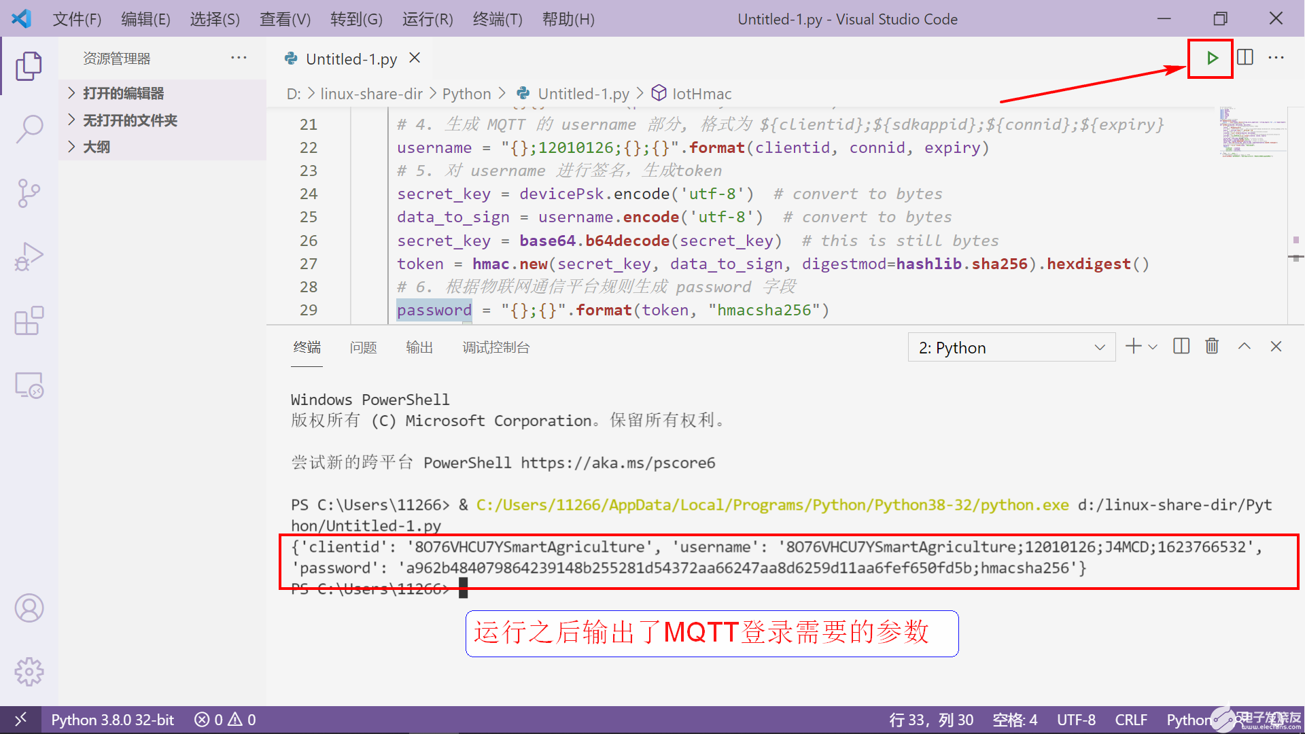
Task: Maximize the terminal panel size
Action: [1244, 347]
